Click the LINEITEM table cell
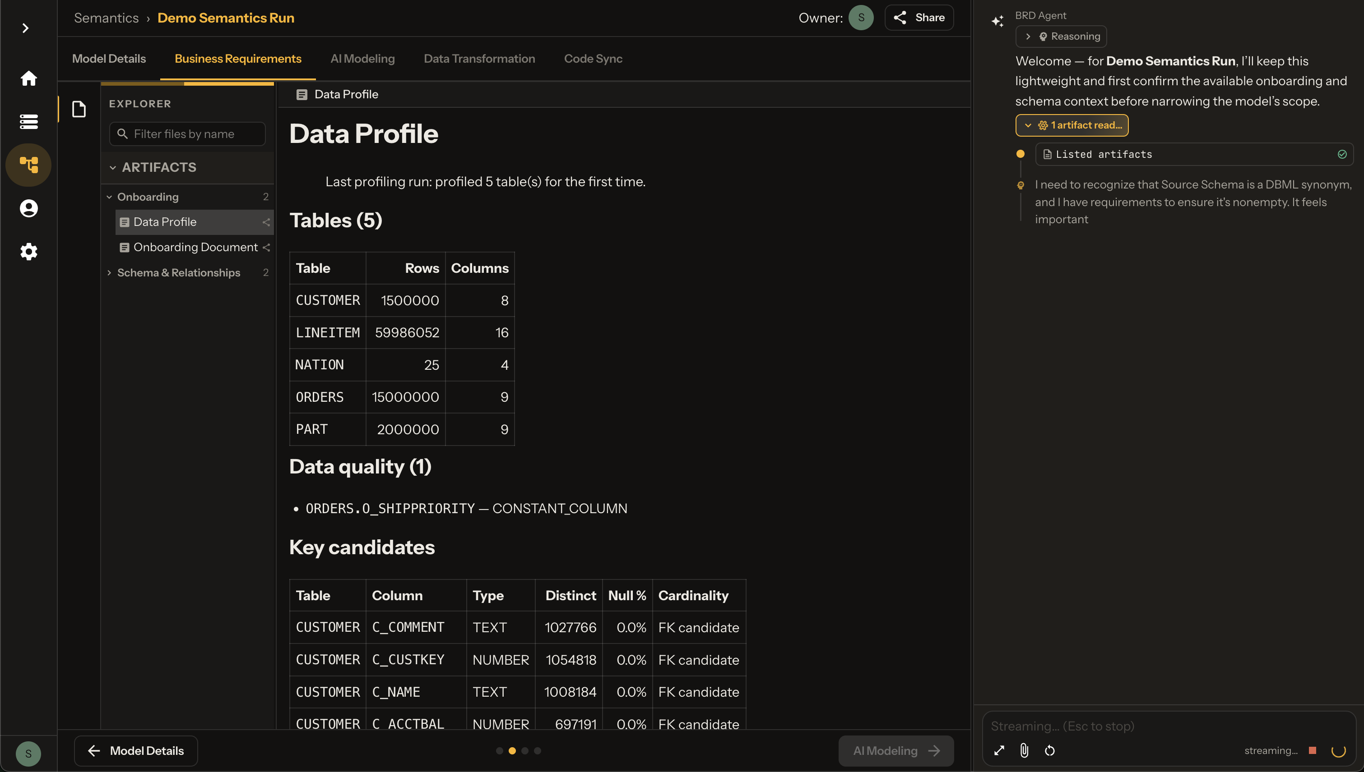Image resolution: width=1364 pixels, height=772 pixels. [328, 332]
